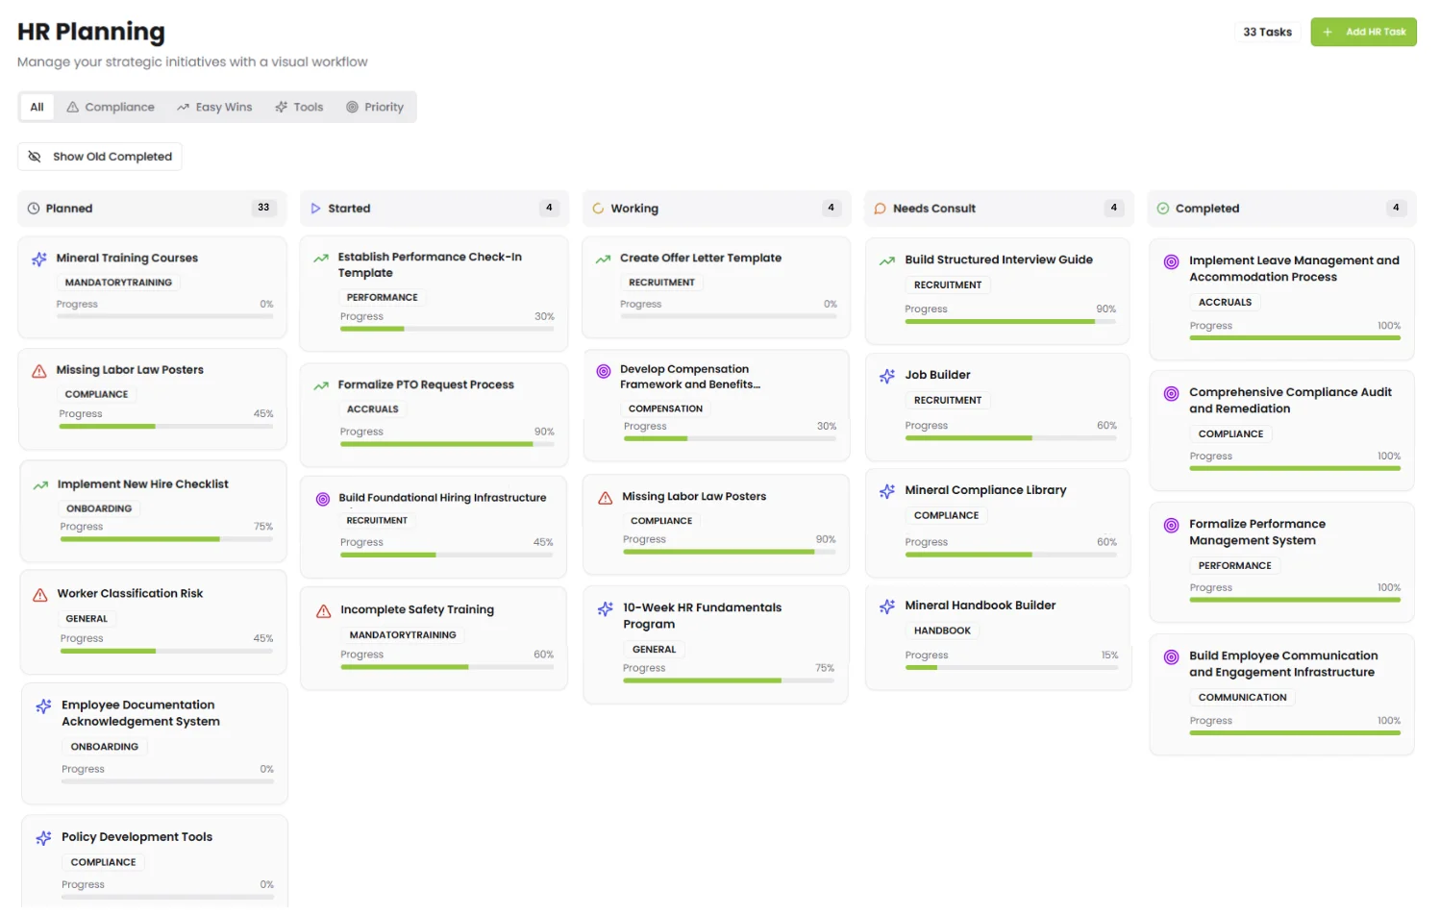
Task: Click HANDBOOK tag on Mineral Handbook Builder
Action: (942, 631)
